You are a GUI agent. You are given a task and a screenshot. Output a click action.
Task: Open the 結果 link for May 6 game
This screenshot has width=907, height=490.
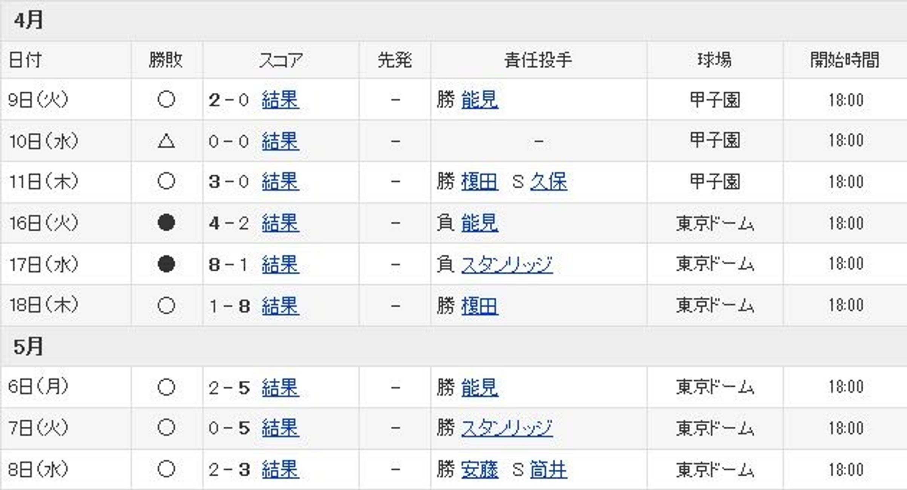tap(280, 387)
